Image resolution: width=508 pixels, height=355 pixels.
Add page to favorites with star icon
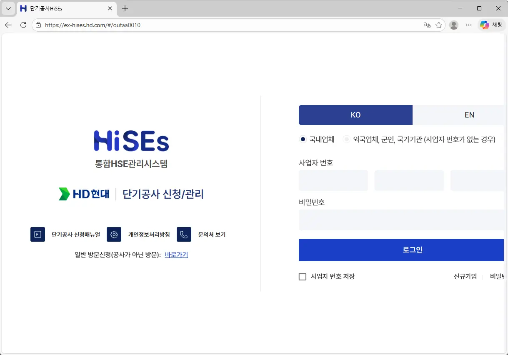click(439, 25)
